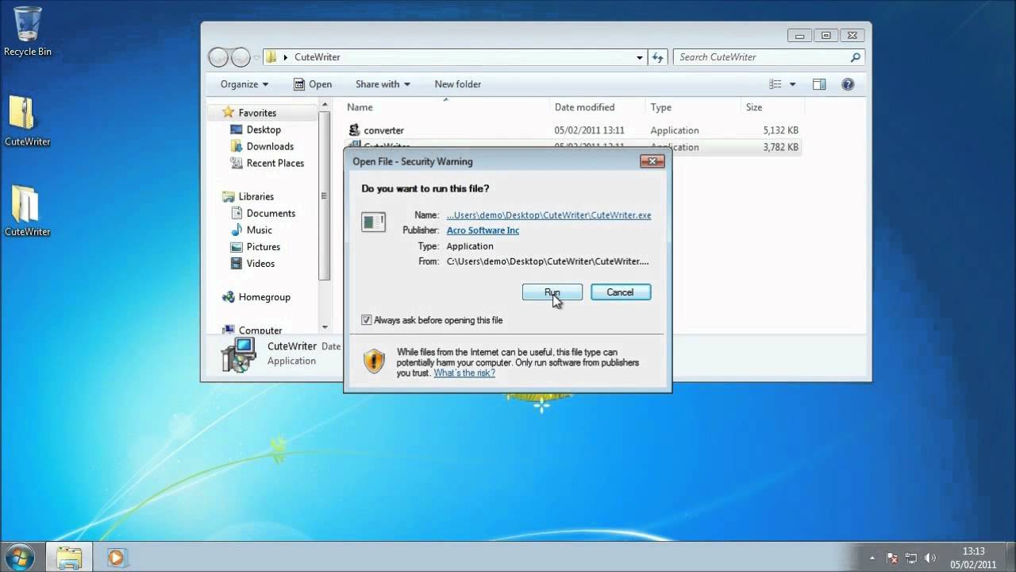1016x572 pixels.
Task: Open the Organize dropdown menu
Action: [x=244, y=84]
